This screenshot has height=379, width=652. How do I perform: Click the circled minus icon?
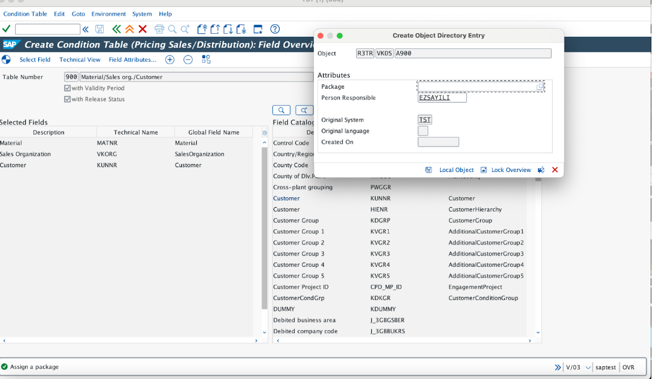(x=188, y=59)
